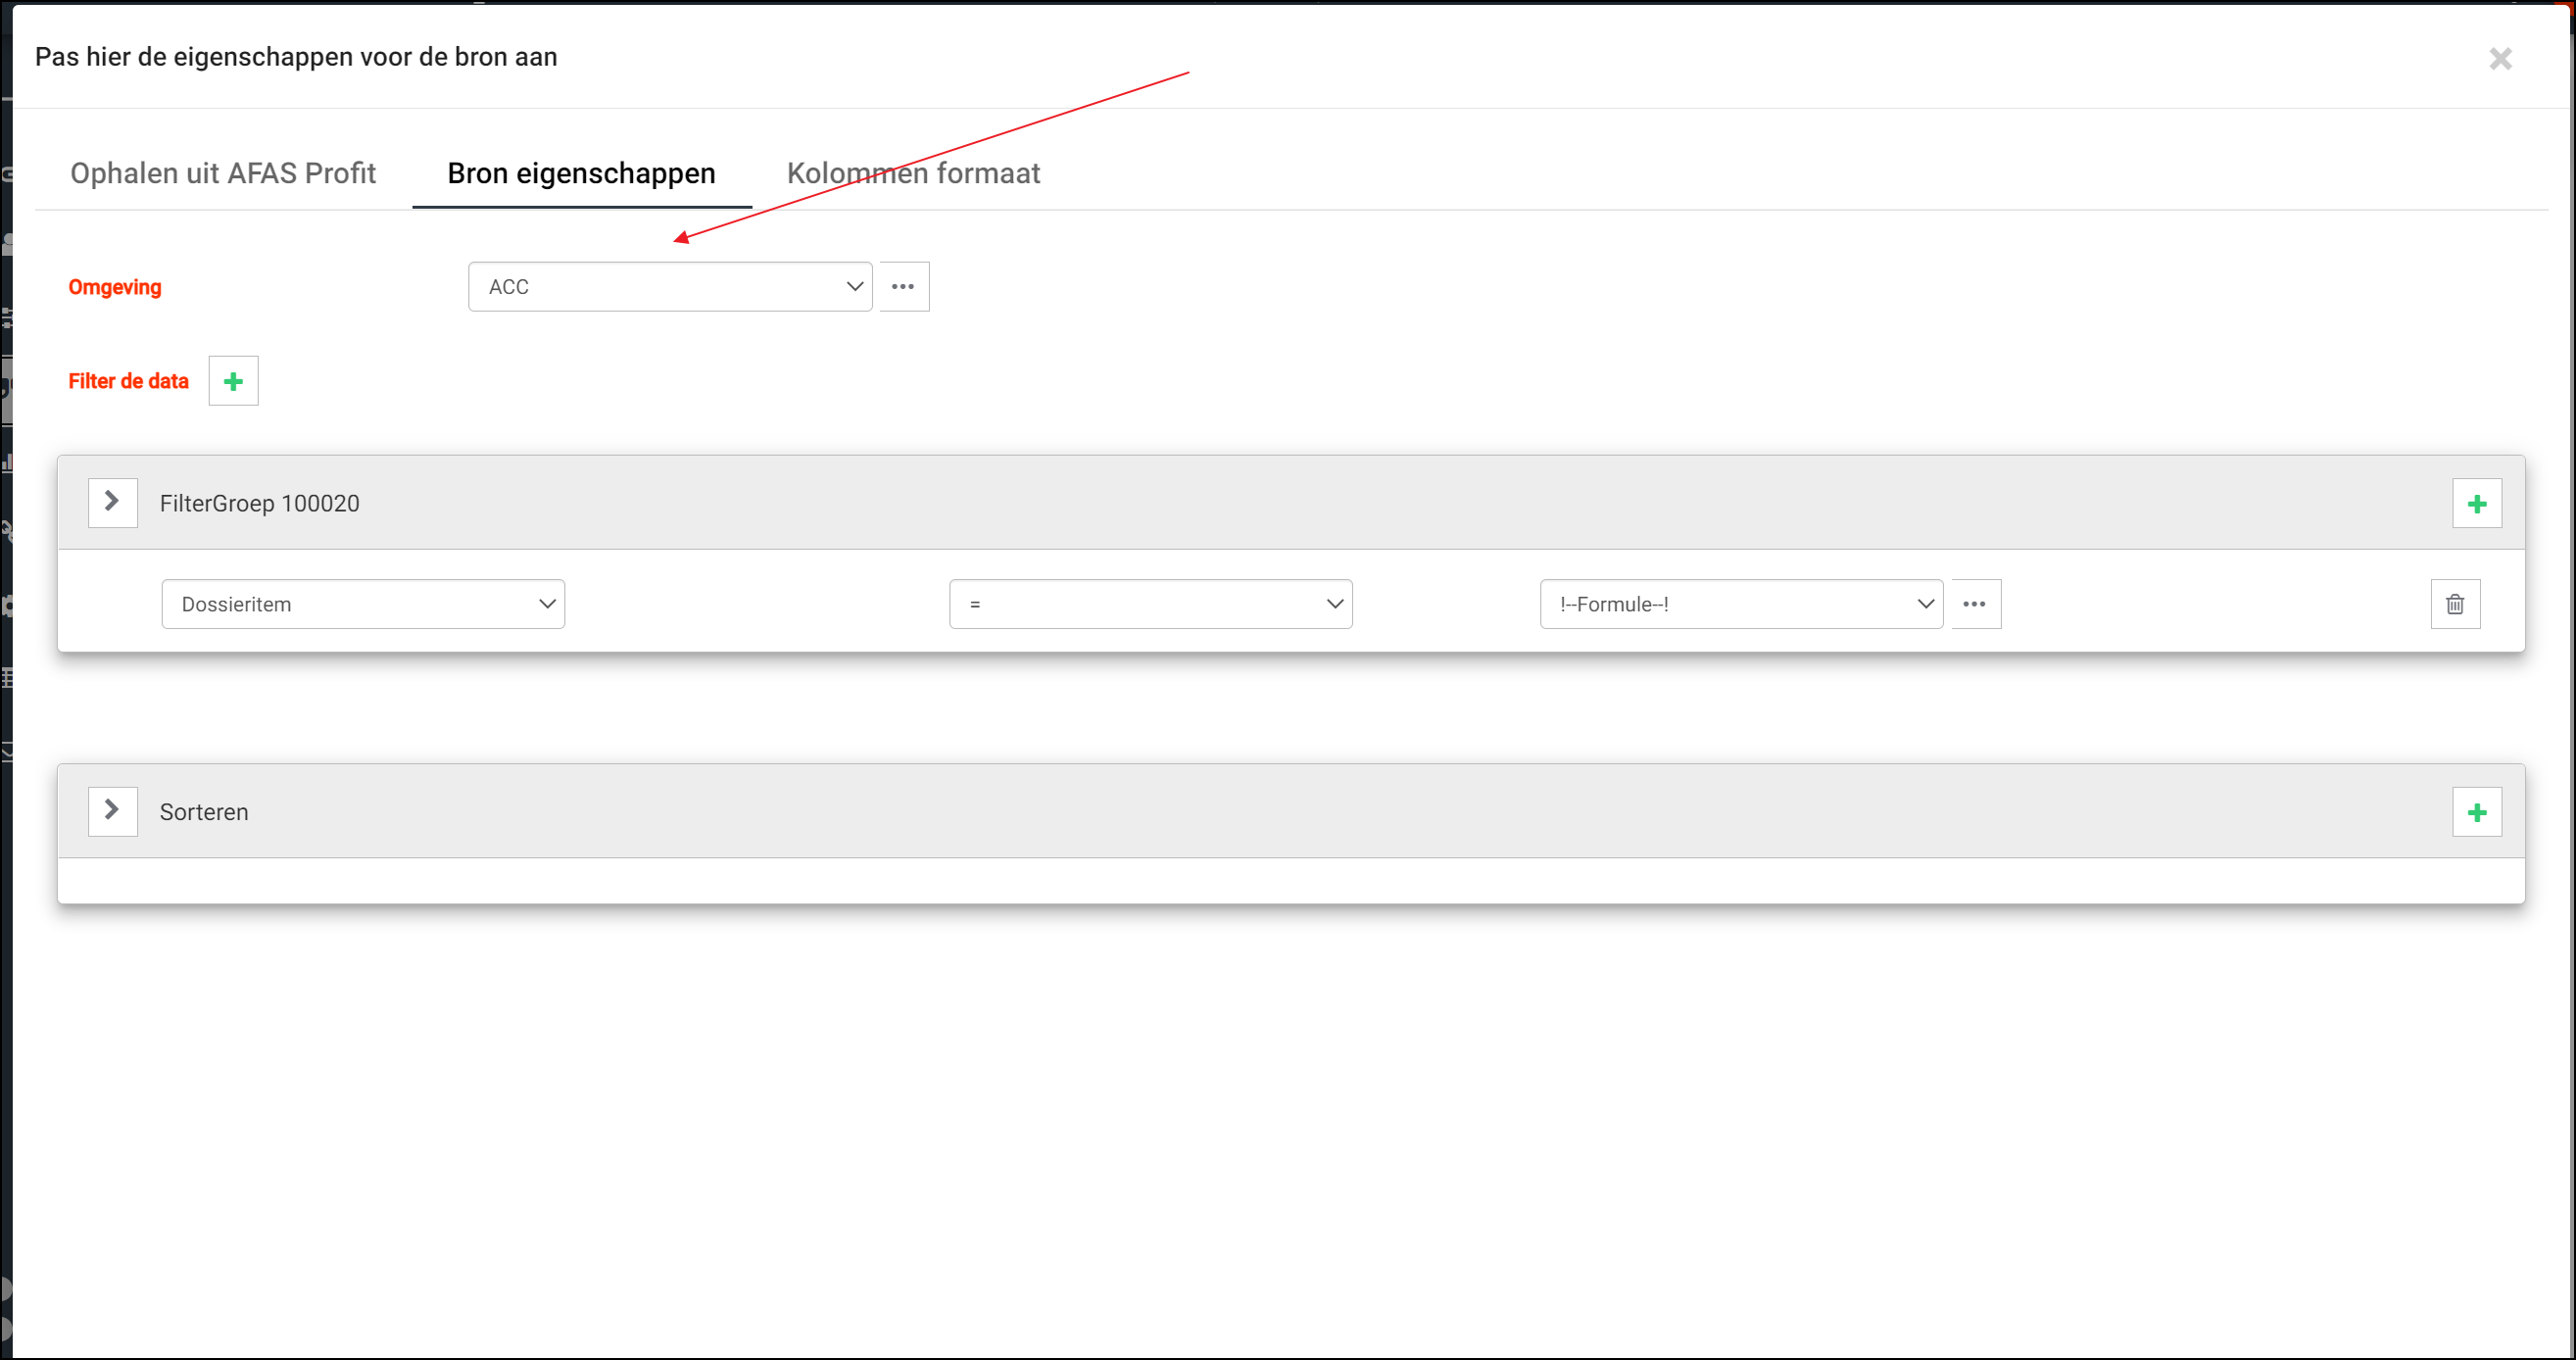Close the bron eigenschappen dialog
This screenshot has width=2576, height=1360.
pos(2500,59)
